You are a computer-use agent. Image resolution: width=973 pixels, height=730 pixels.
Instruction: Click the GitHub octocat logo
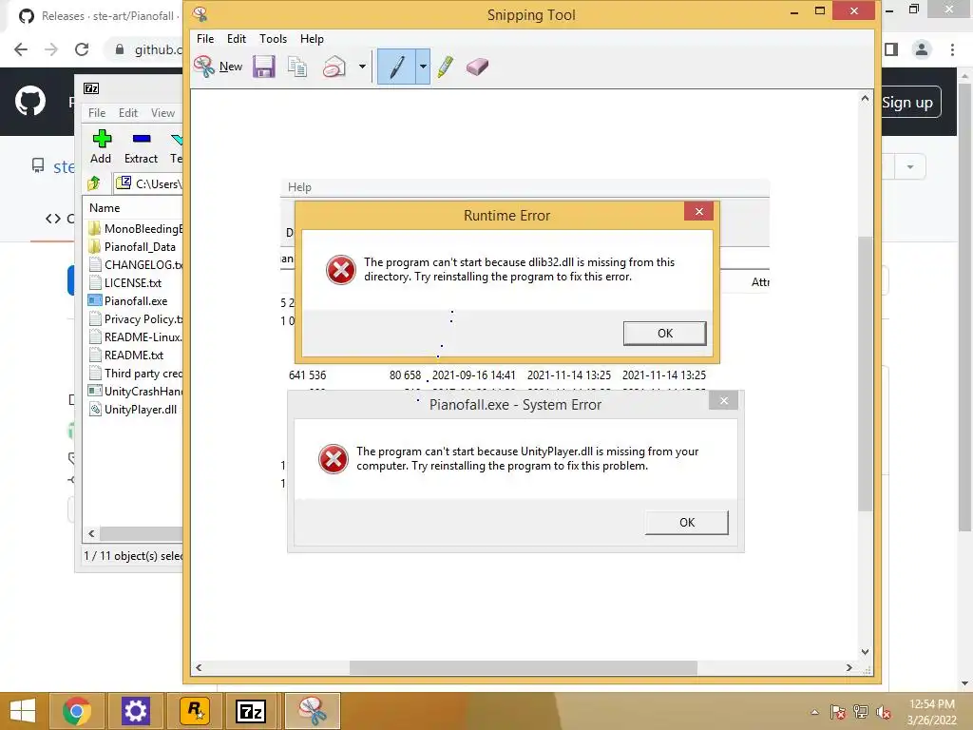coord(29,102)
